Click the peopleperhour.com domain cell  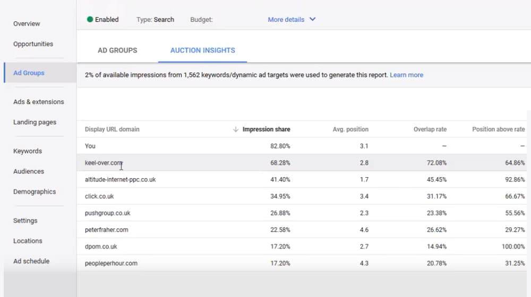(x=111, y=263)
